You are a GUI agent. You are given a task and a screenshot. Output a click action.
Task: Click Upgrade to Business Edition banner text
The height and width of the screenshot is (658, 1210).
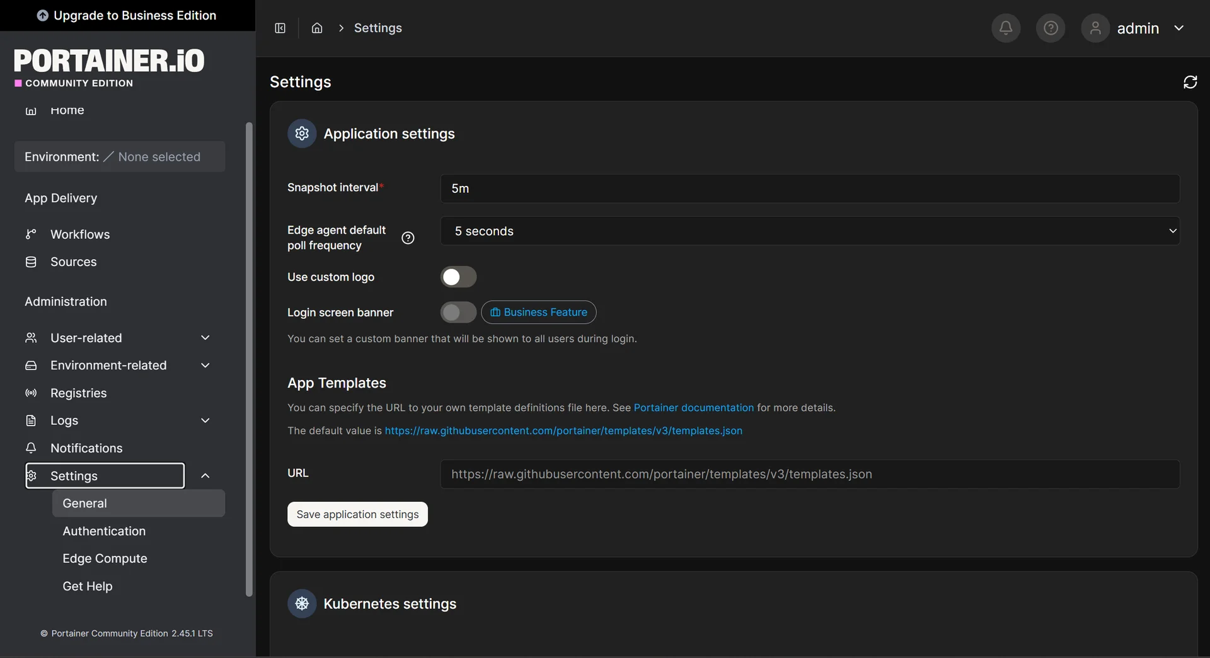coord(135,16)
